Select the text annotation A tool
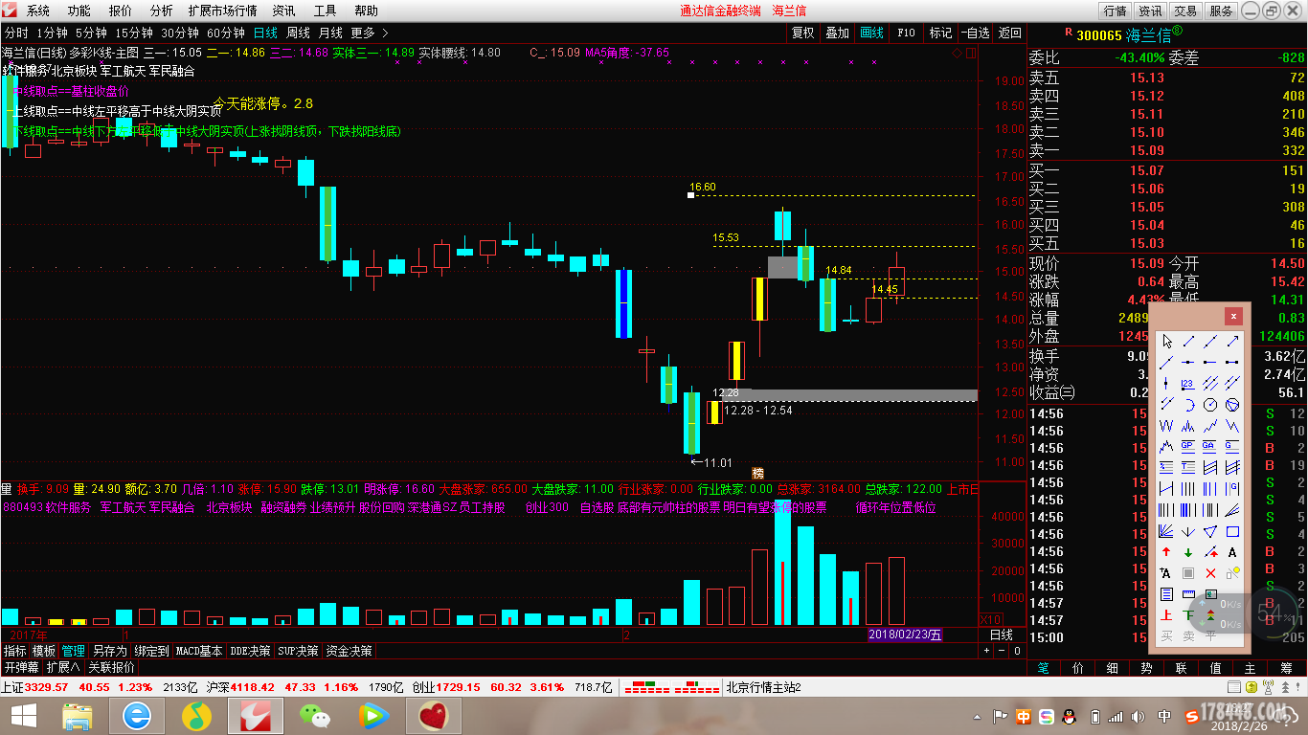The width and height of the screenshot is (1308, 735). point(1232,553)
